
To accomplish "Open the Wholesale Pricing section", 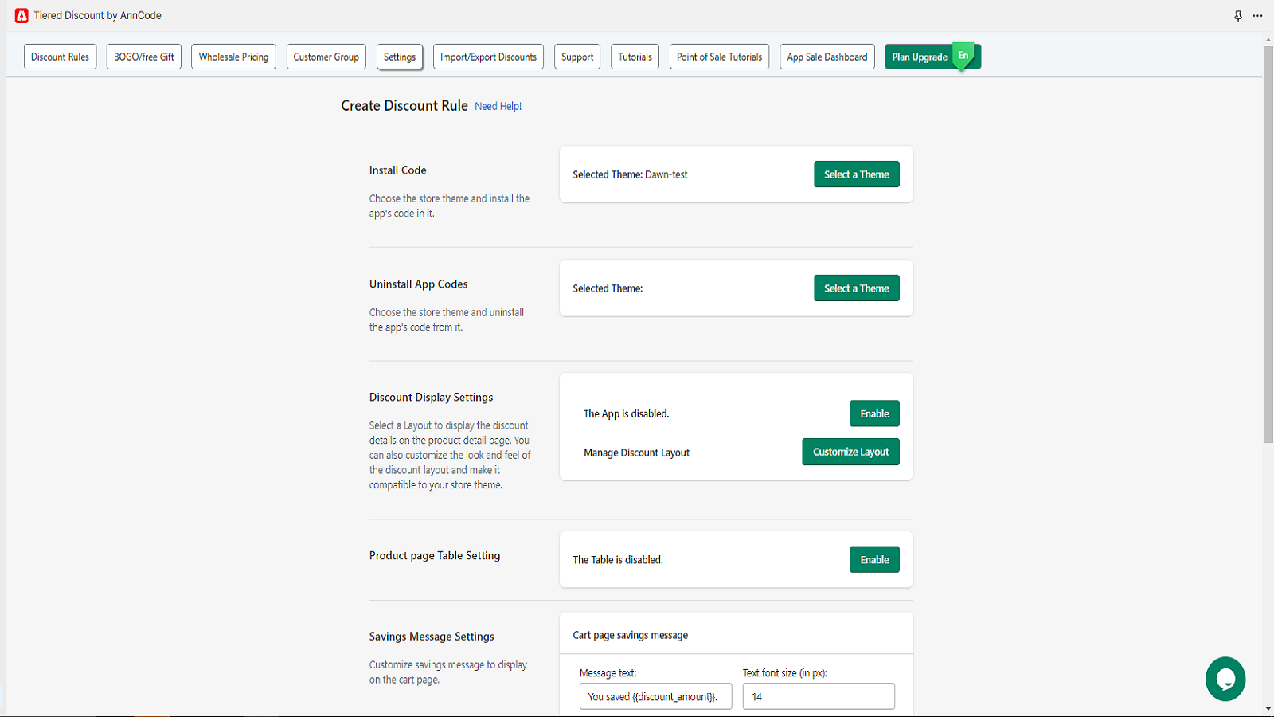I will 233,56.
